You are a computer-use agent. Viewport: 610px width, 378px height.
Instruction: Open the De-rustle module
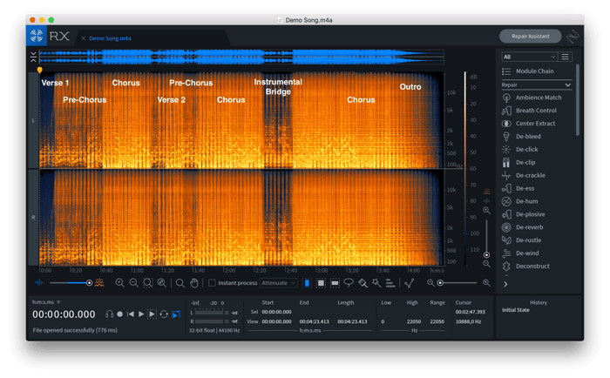coord(522,240)
